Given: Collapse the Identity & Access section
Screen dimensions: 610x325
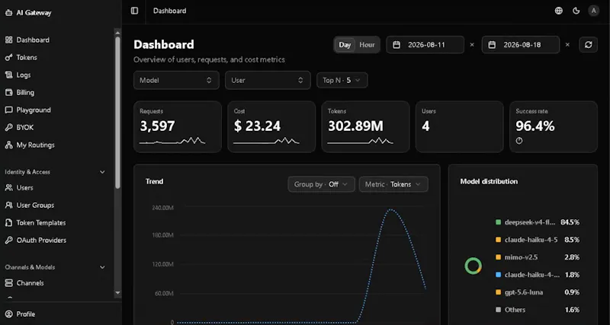Looking at the screenshot, I should click(102, 171).
